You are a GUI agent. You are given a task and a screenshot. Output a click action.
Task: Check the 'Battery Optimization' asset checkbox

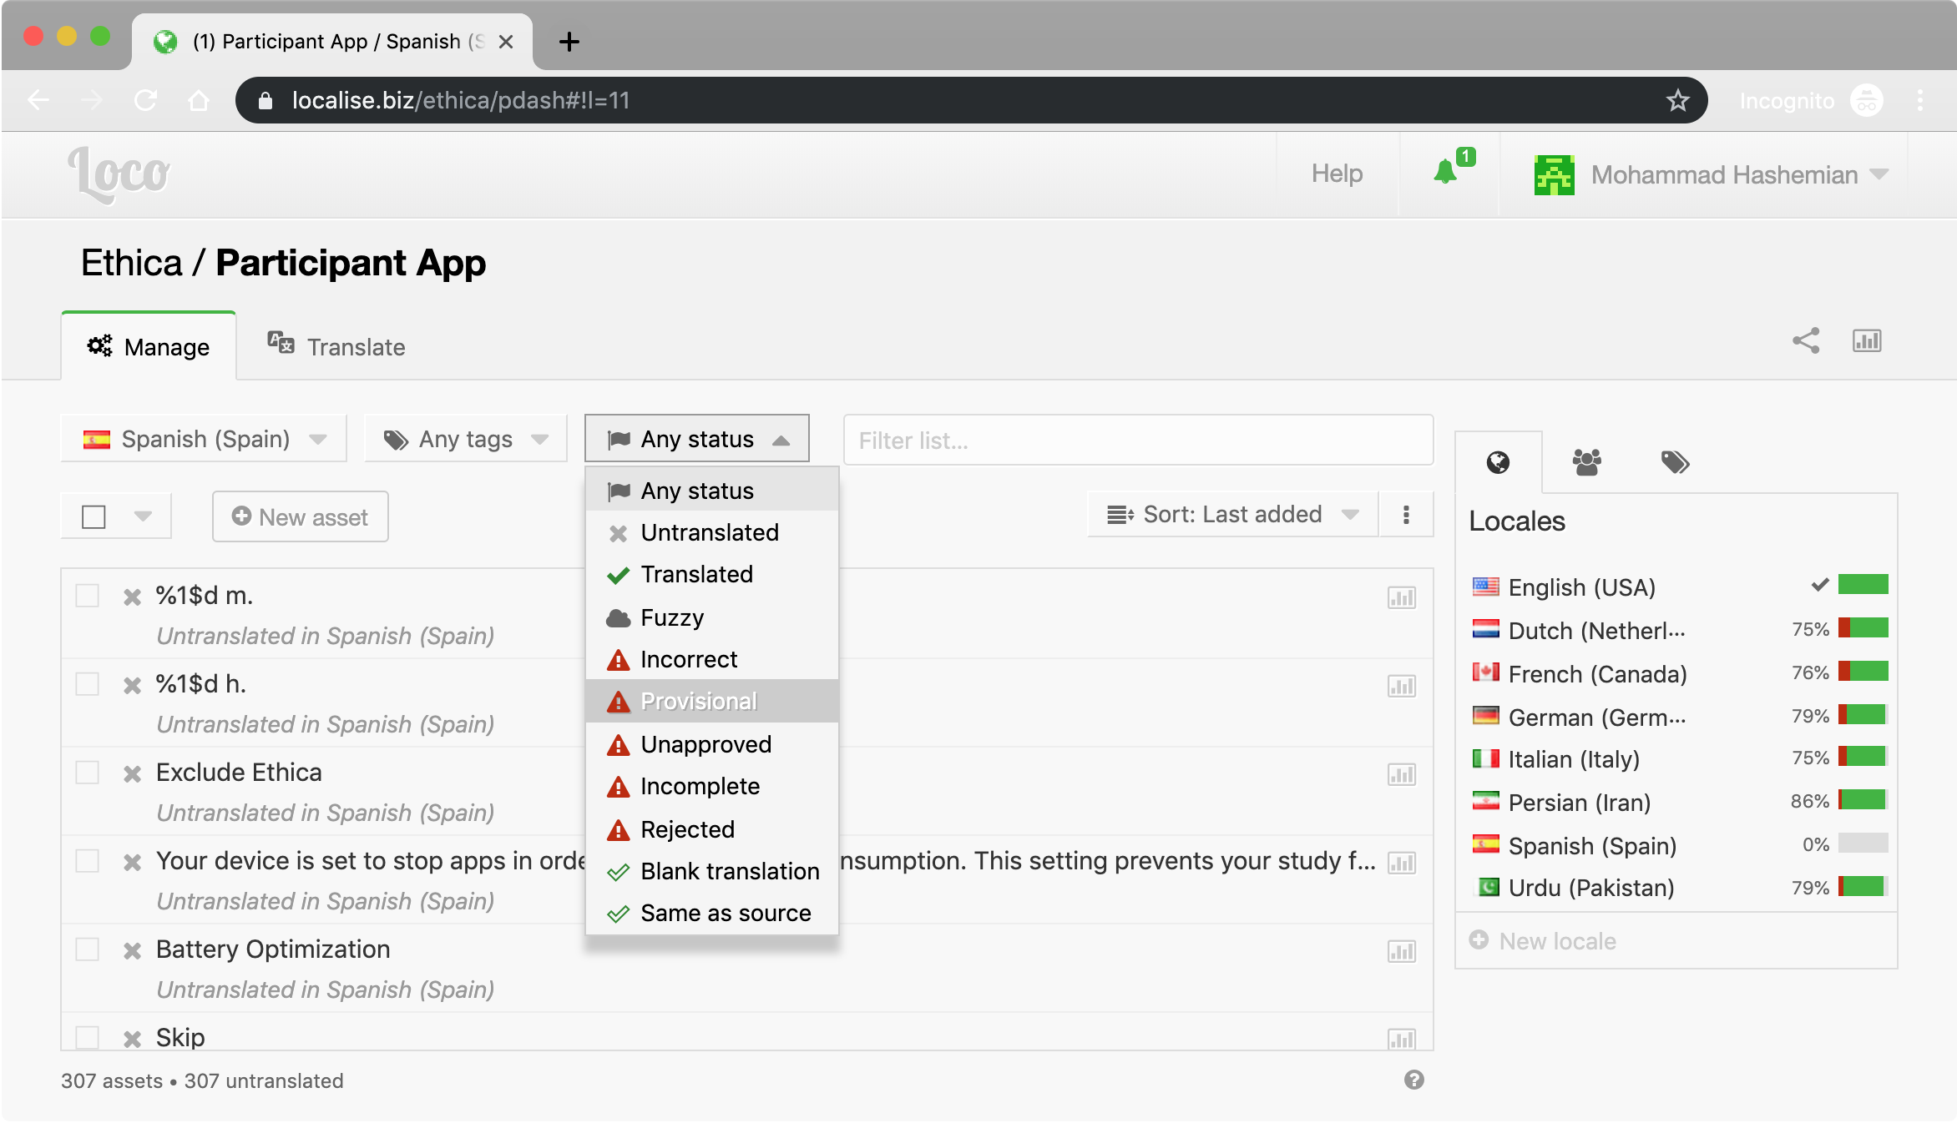[x=88, y=949]
